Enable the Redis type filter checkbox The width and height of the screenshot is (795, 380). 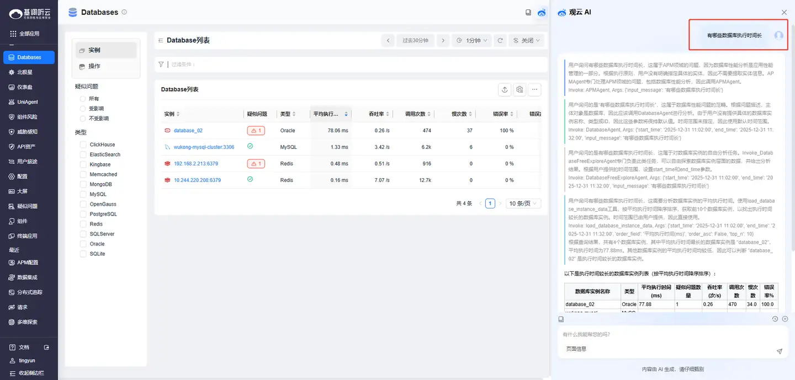pyautogui.click(x=84, y=224)
